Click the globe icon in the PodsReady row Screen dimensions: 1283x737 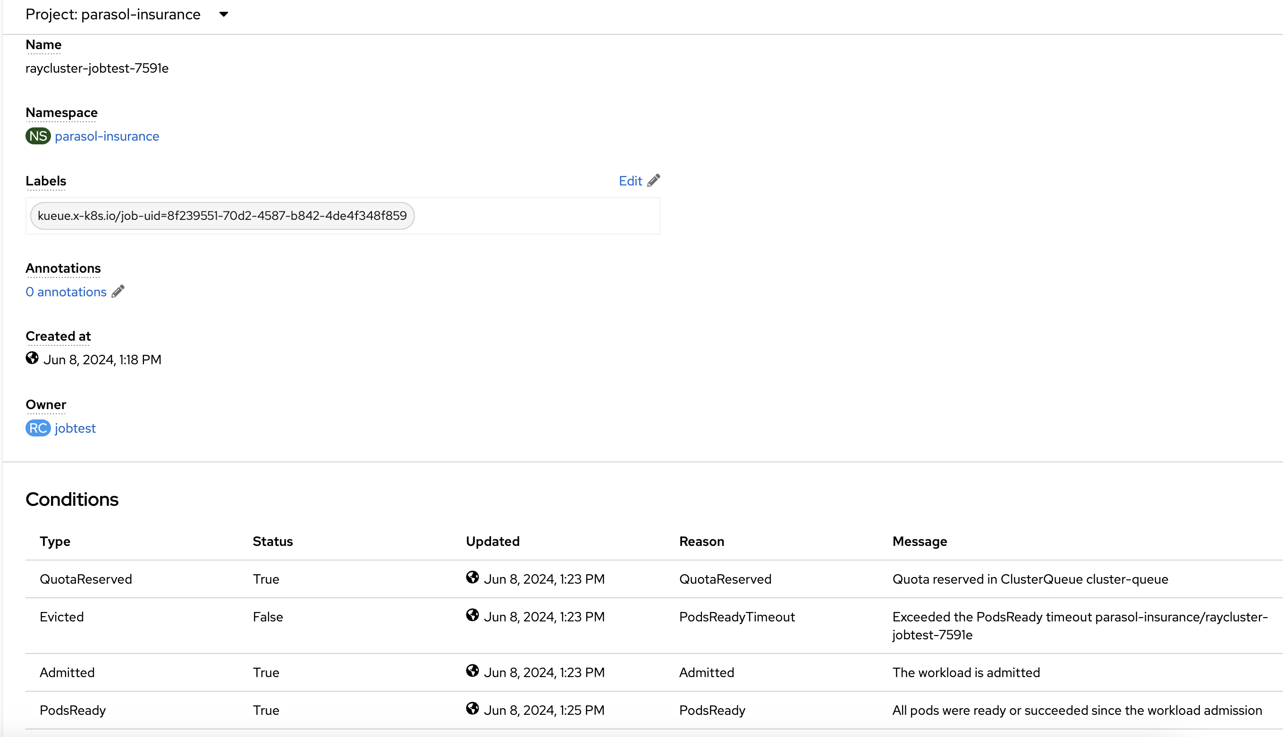click(x=473, y=709)
